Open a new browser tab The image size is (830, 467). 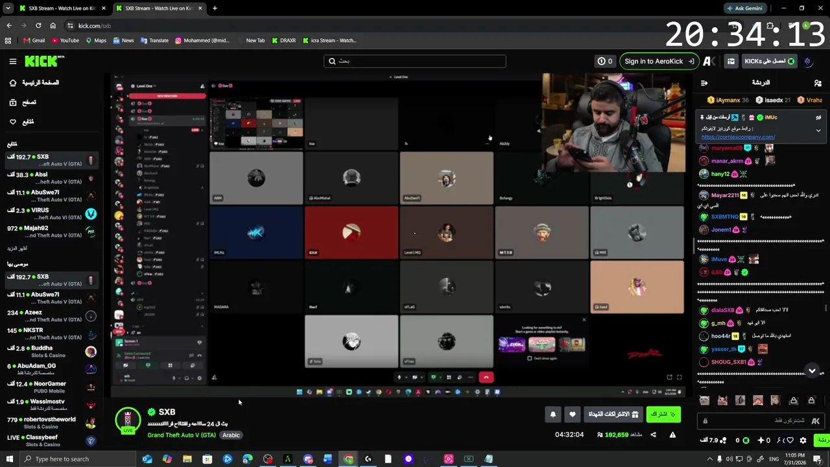click(215, 8)
